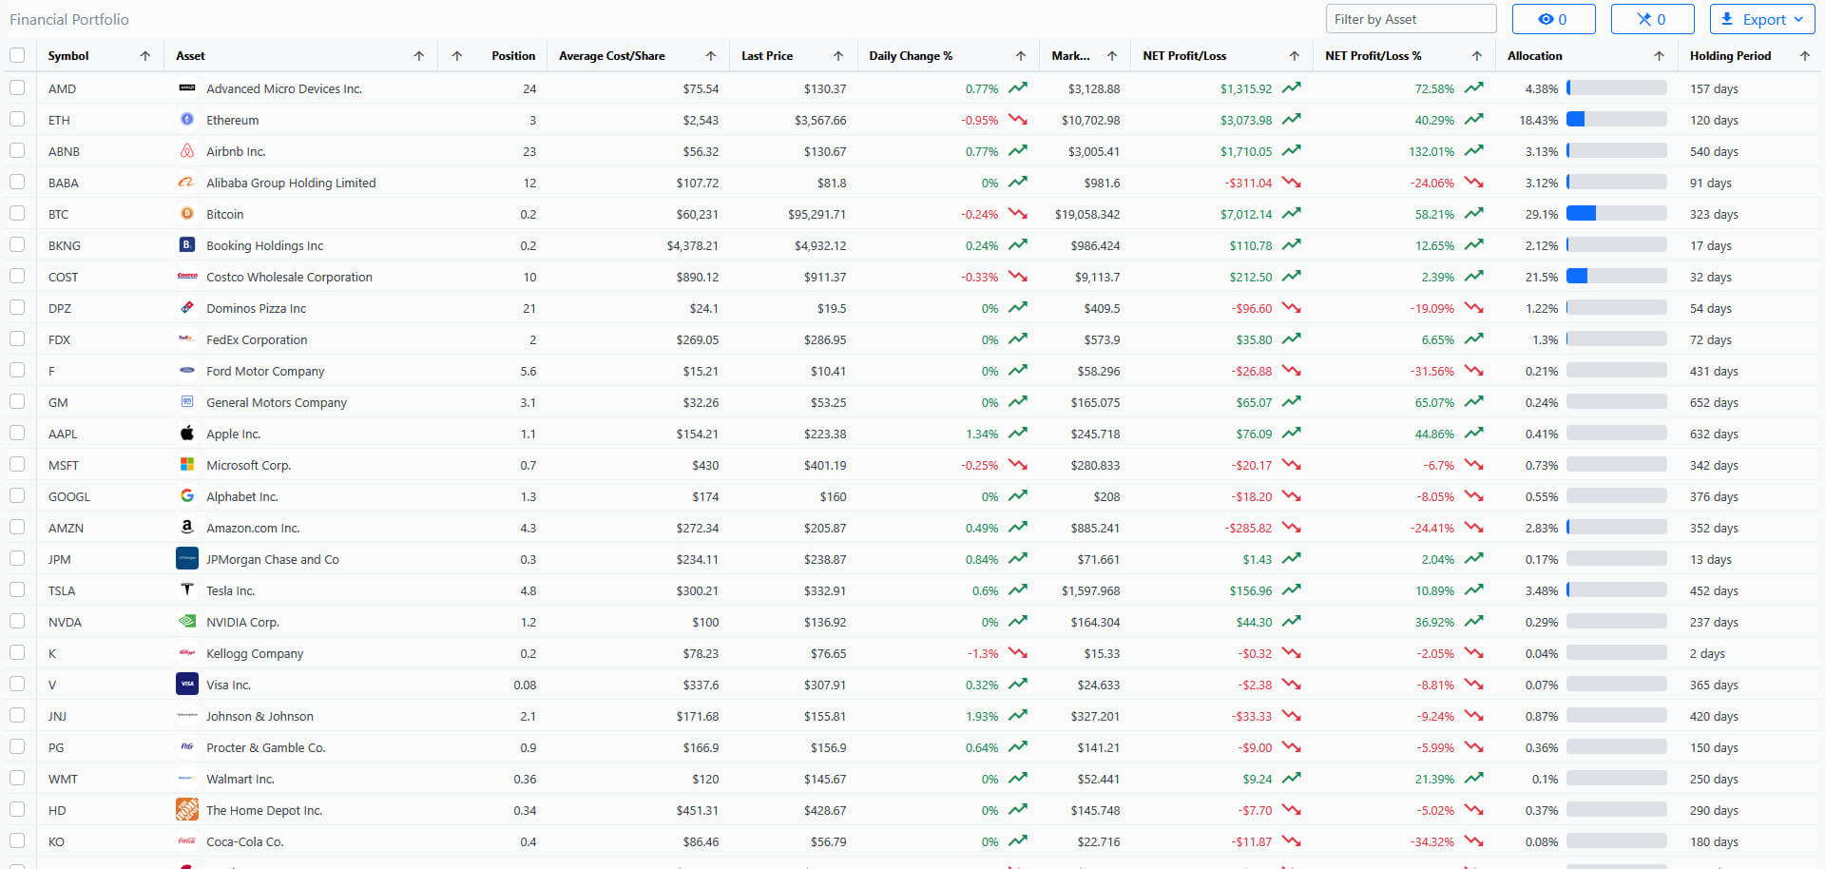Viewport: 1825px width, 869px height.
Task: Check the KO row checkbox
Action: [17, 840]
